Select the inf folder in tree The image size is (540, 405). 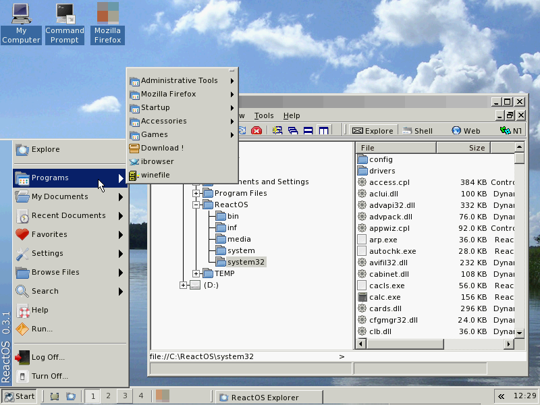point(227,227)
